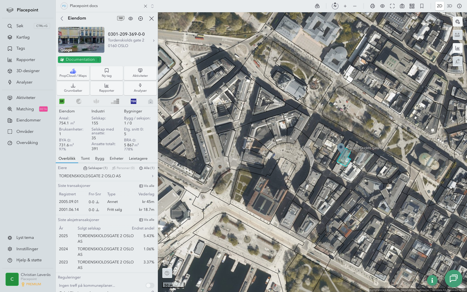Viewport: 467px width, 292px height.
Task: Click the TEK regulation icon
Action: click(x=133, y=101)
